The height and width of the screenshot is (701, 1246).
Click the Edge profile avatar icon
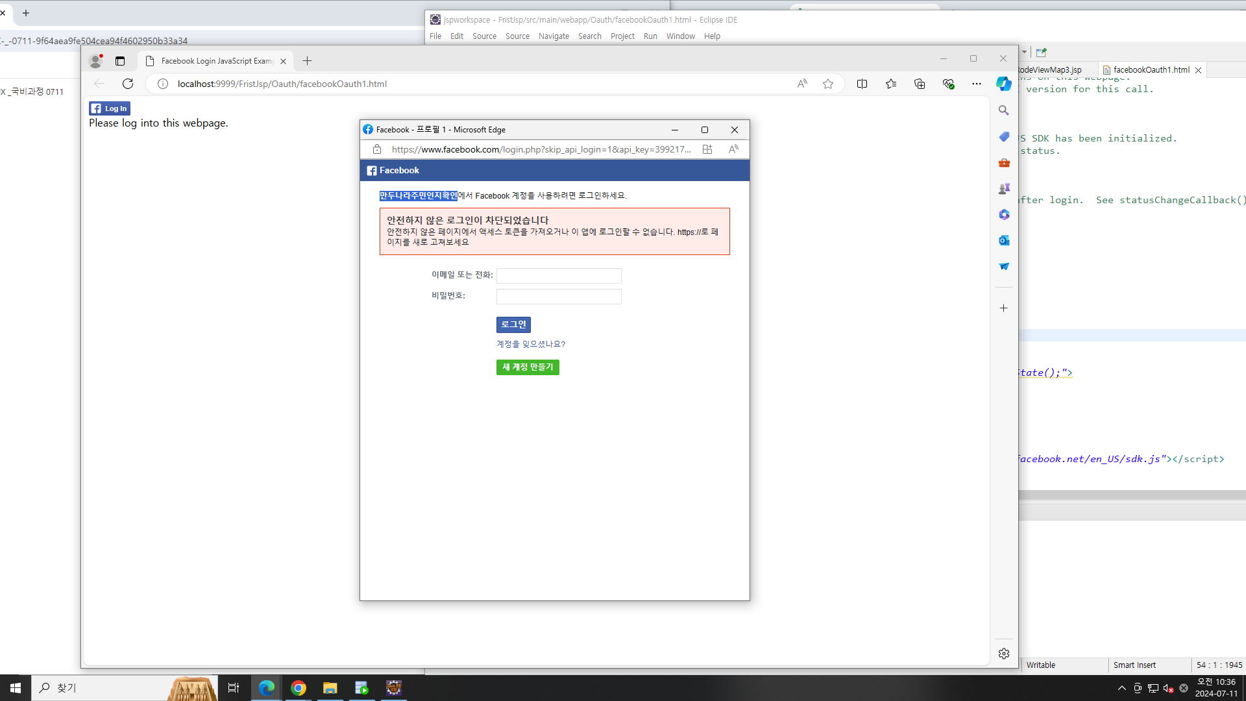[96, 61]
